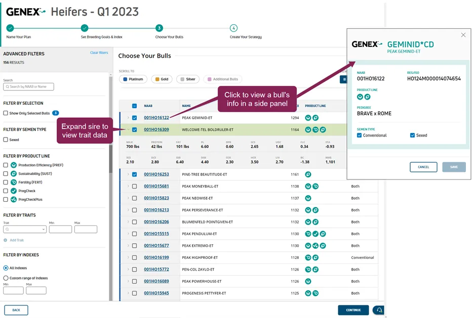474x318 pixels.
Task: Click FERT icon in WELCOME-TEL BOLDRULER-ET row
Action: [x=315, y=129]
